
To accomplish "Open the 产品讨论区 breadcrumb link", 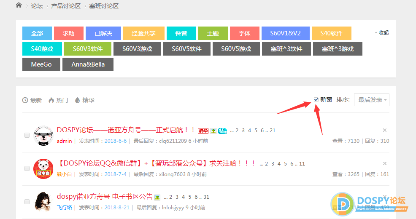I will pos(65,6).
